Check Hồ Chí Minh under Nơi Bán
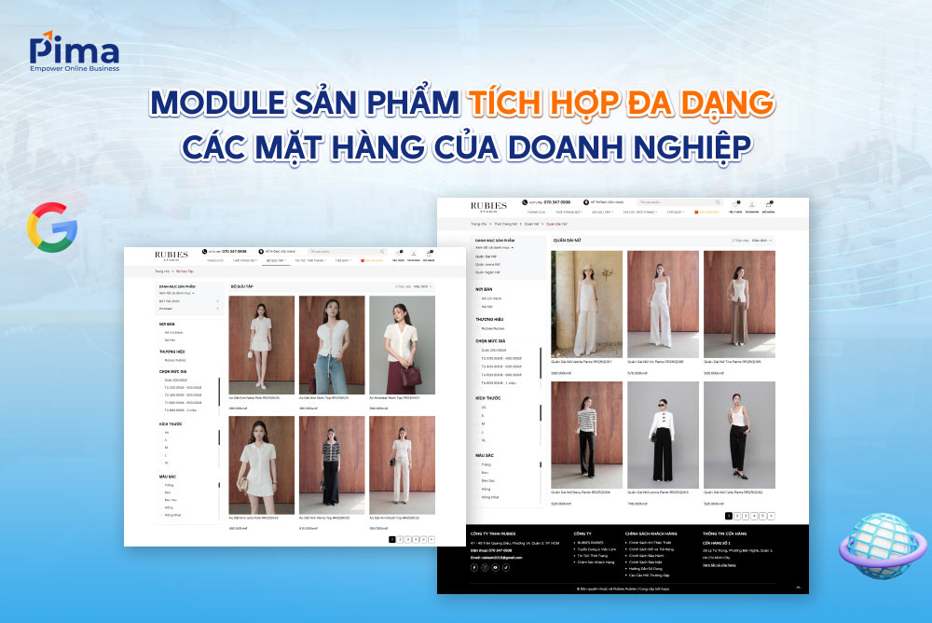The image size is (932, 623). click(489, 300)
